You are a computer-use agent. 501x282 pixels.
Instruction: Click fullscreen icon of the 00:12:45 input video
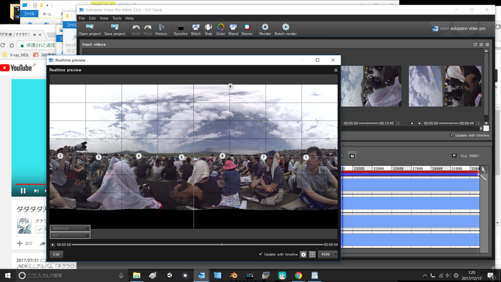(x=398, y=123)
